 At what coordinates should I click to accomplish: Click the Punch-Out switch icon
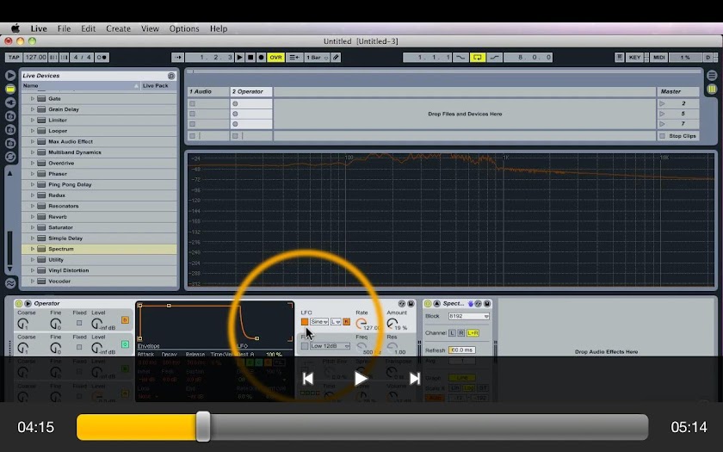(494, 57)
